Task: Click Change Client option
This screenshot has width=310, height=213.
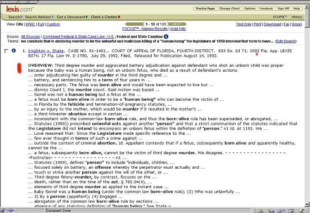Action: 229,9
